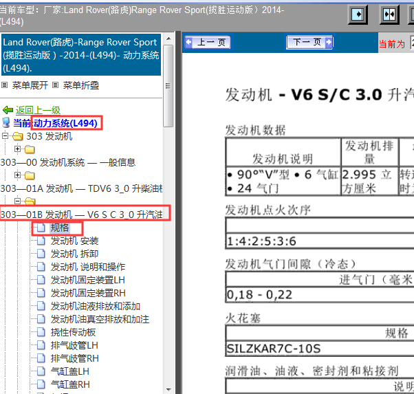
Task: Click the 1:4:2:5:3:6 firing order cell
Action: click(320, 241)
